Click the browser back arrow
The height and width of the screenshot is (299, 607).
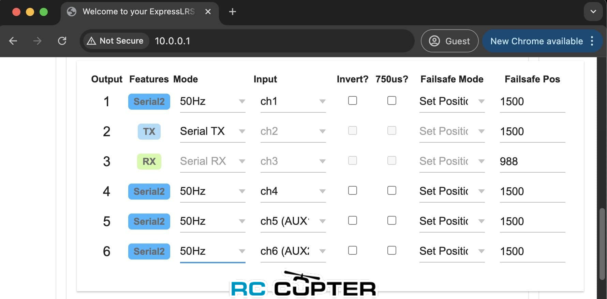(13, 41)
